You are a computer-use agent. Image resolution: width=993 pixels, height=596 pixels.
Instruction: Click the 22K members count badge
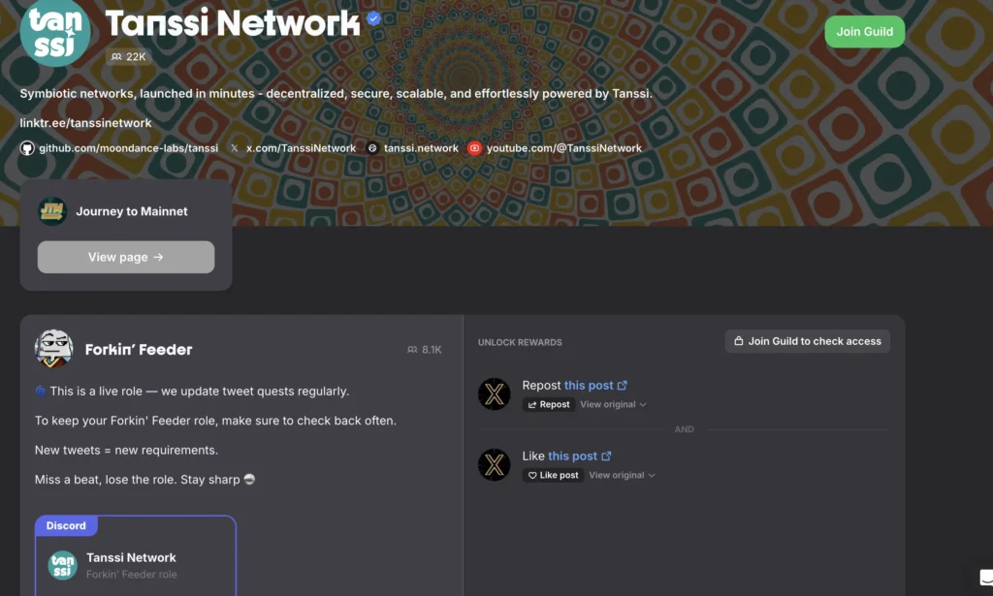coord(129,57)
